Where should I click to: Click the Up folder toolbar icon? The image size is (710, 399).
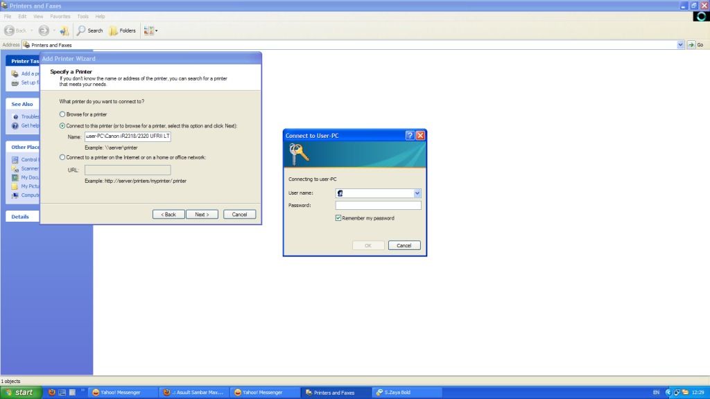[x=64, y=30]
